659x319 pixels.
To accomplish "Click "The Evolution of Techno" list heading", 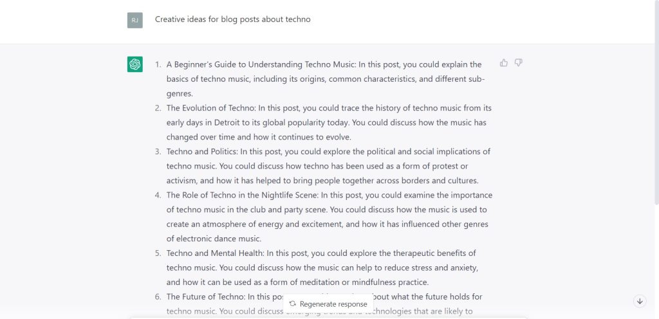I will point(210,108).
